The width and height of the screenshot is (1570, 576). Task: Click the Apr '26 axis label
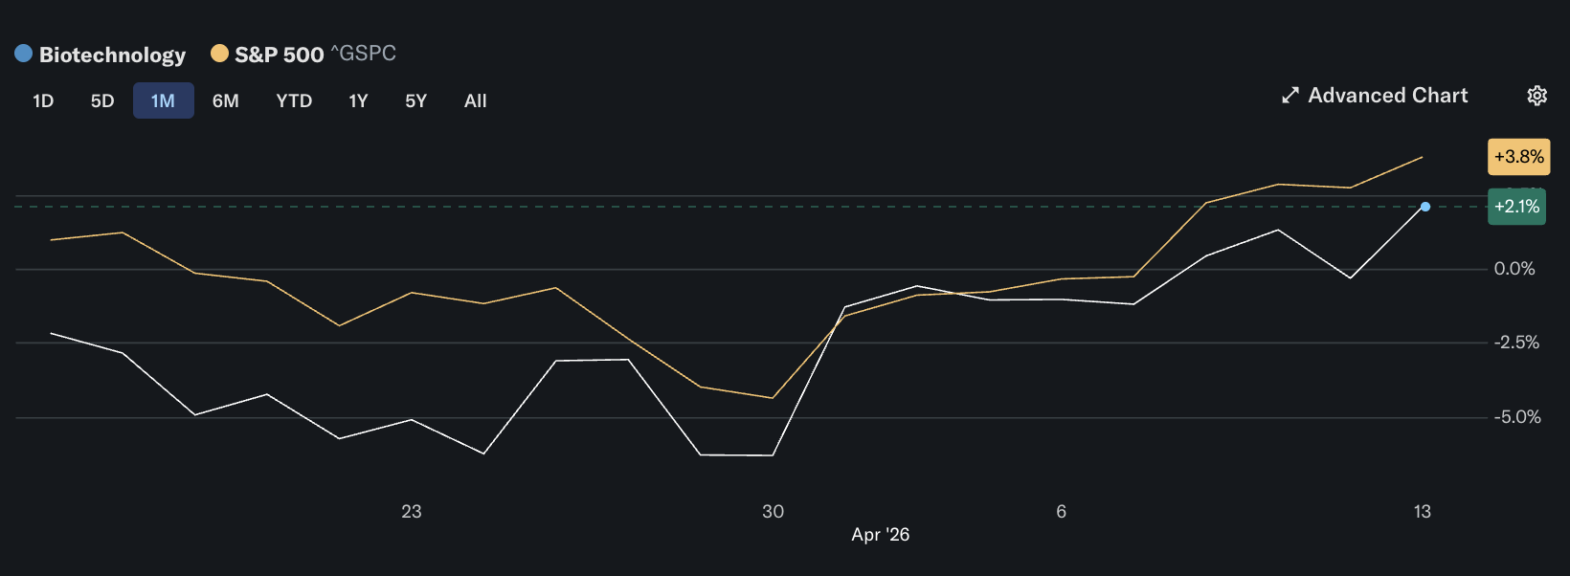[880, 535]
